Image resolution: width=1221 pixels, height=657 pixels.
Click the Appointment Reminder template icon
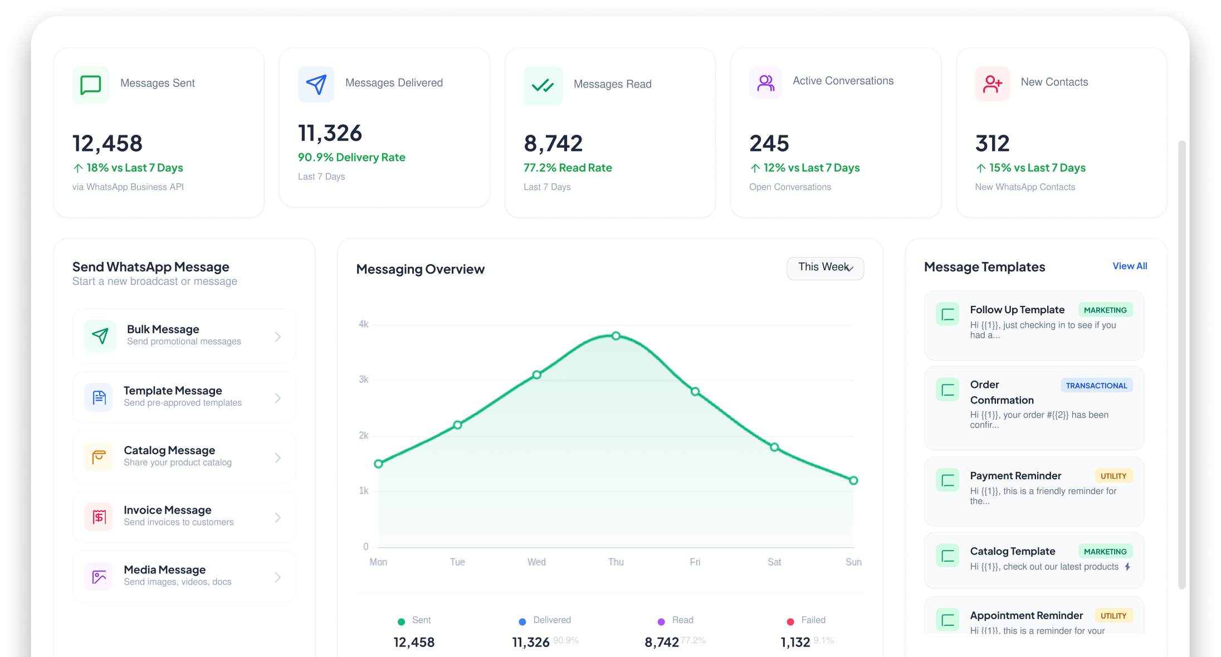click(948, 620)
